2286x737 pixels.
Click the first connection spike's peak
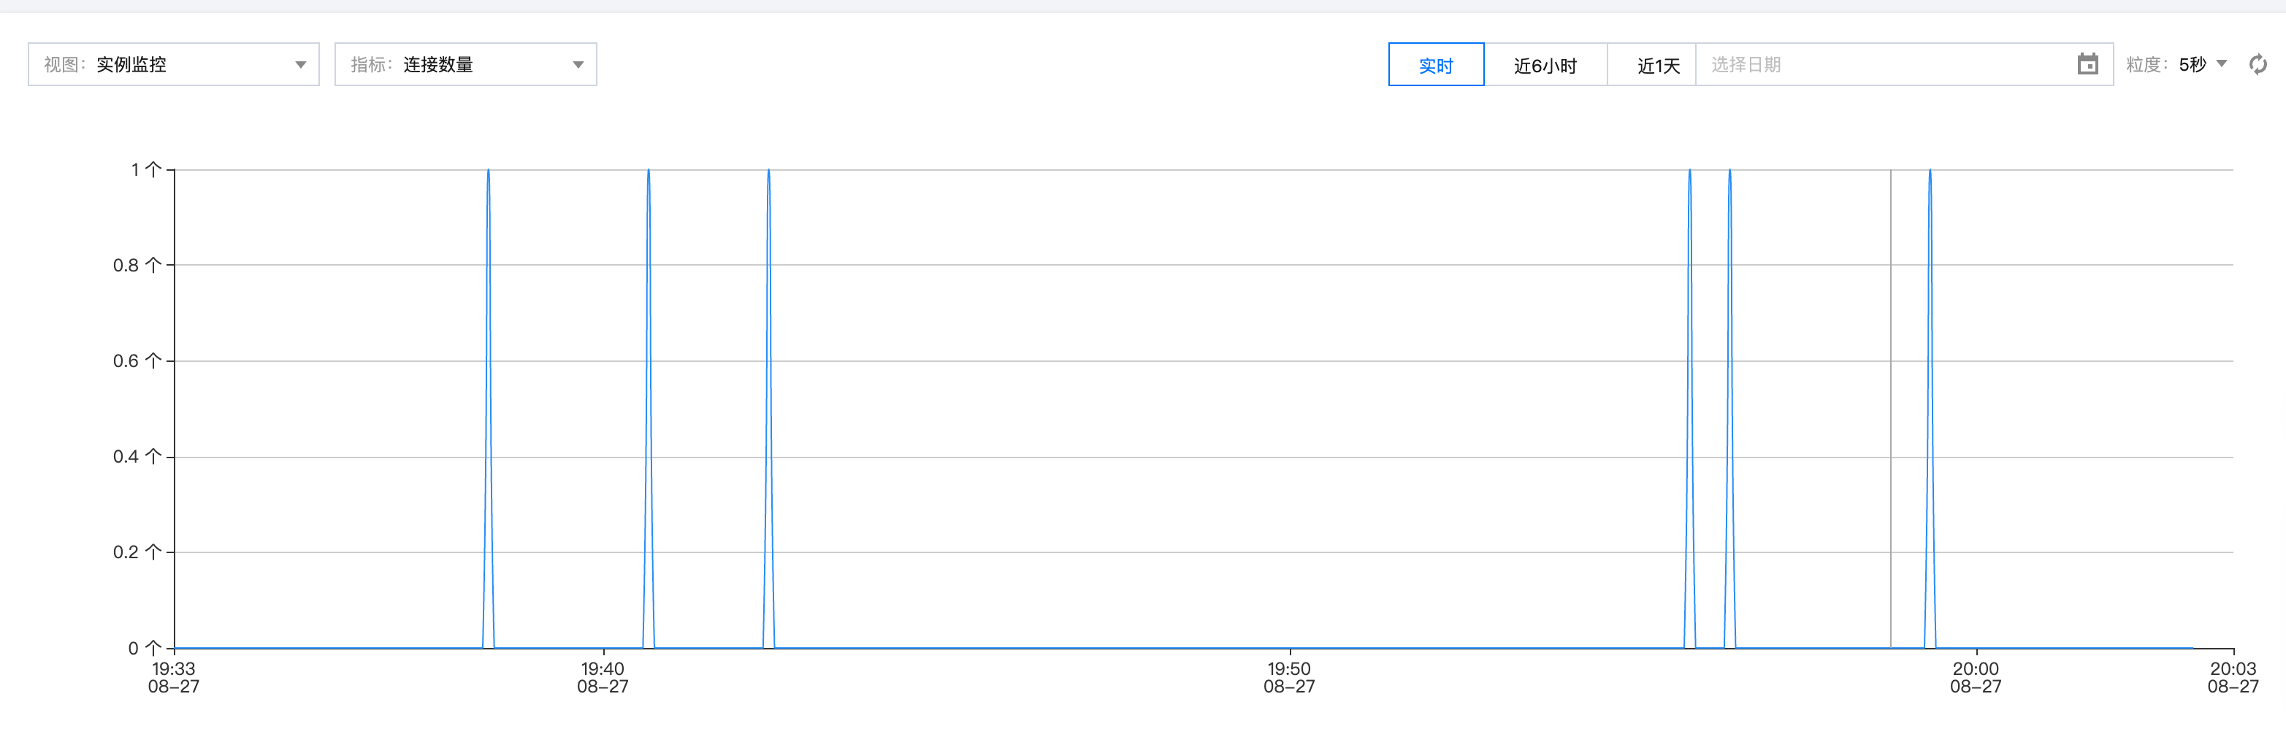[x=488, y=171]
